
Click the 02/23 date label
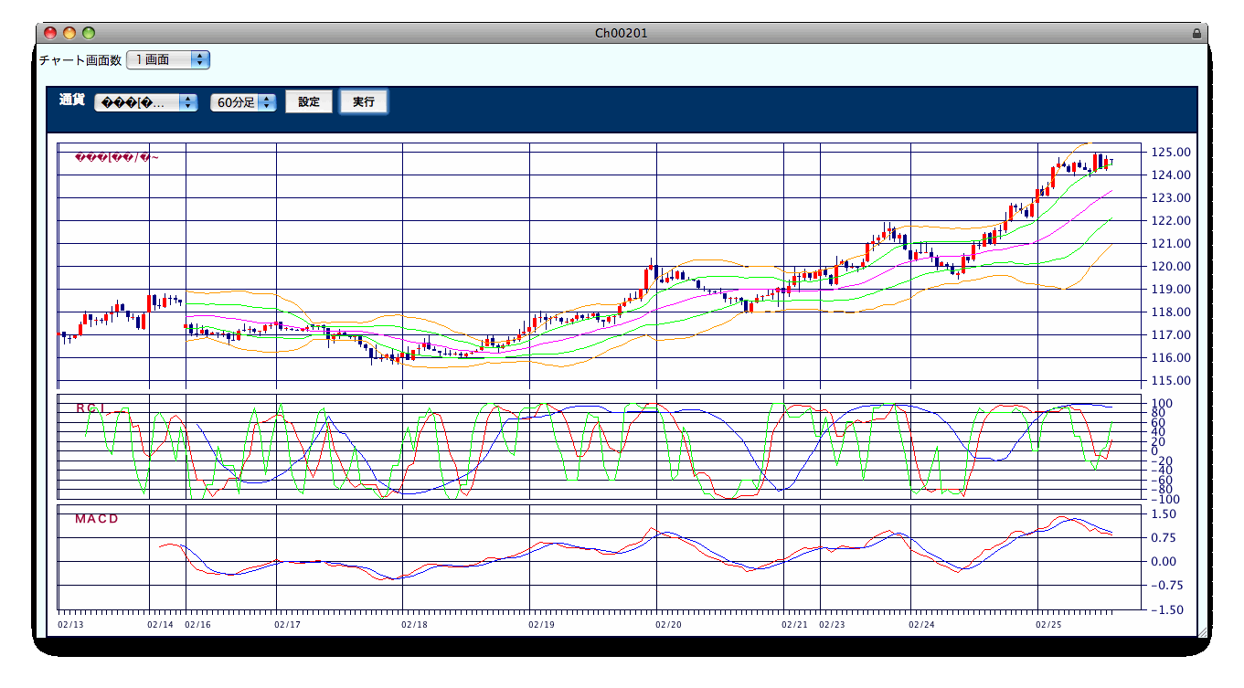pos(832,625)
